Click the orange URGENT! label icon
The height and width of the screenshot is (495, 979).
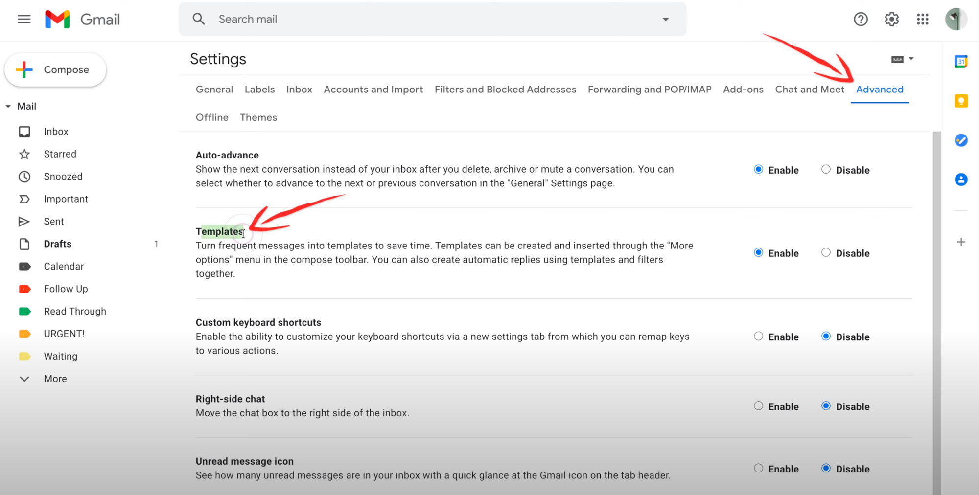[25, 334]
